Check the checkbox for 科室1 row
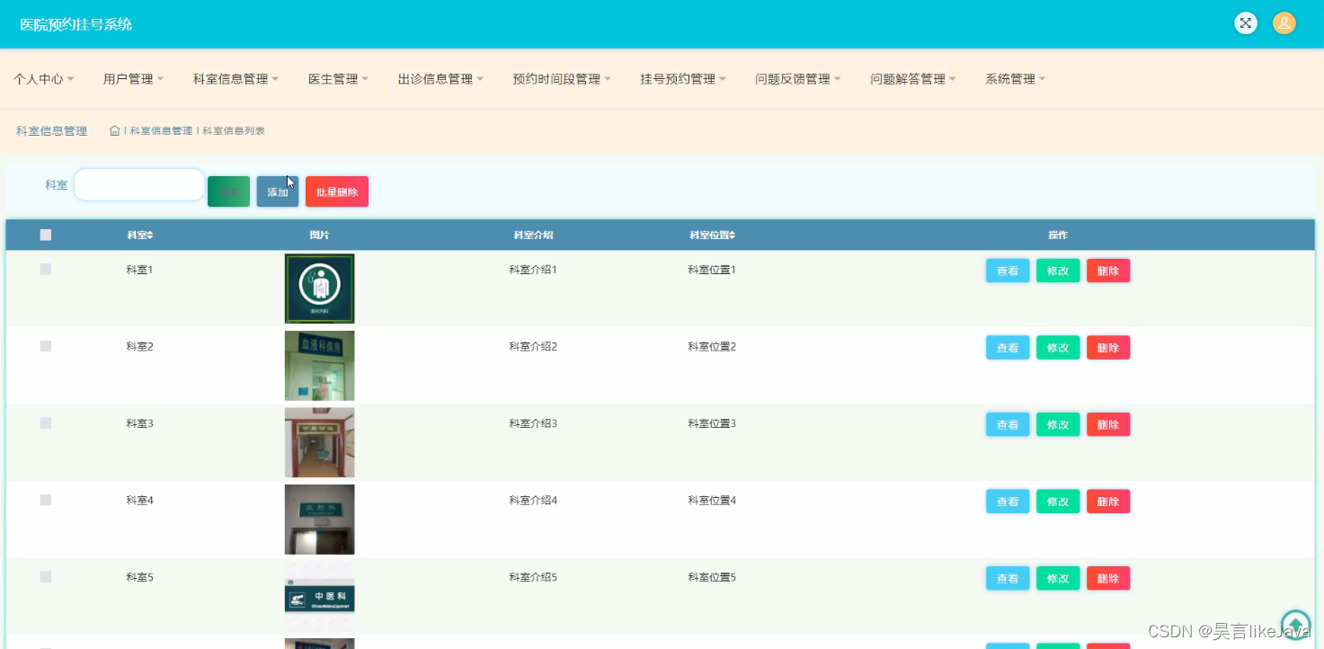1324x649 pixels. (46, 270)
